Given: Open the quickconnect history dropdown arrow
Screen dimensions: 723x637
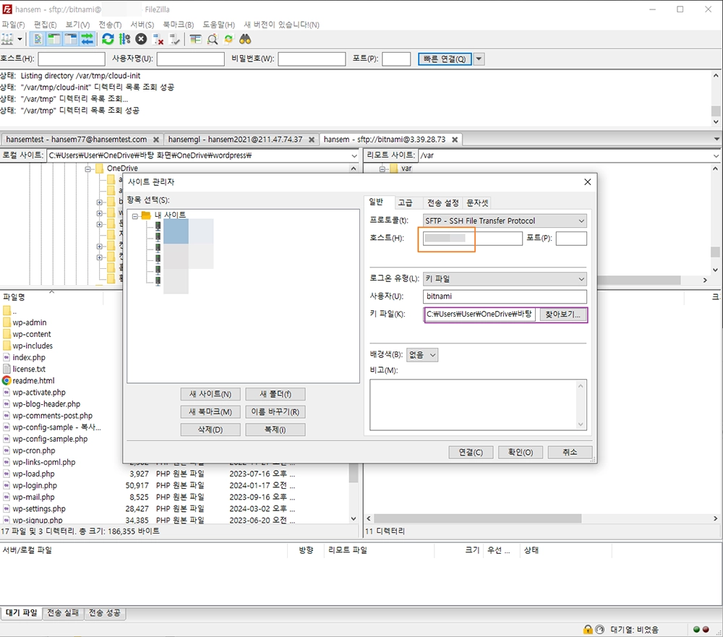Looking at the screenshot, I should point(479,59).
